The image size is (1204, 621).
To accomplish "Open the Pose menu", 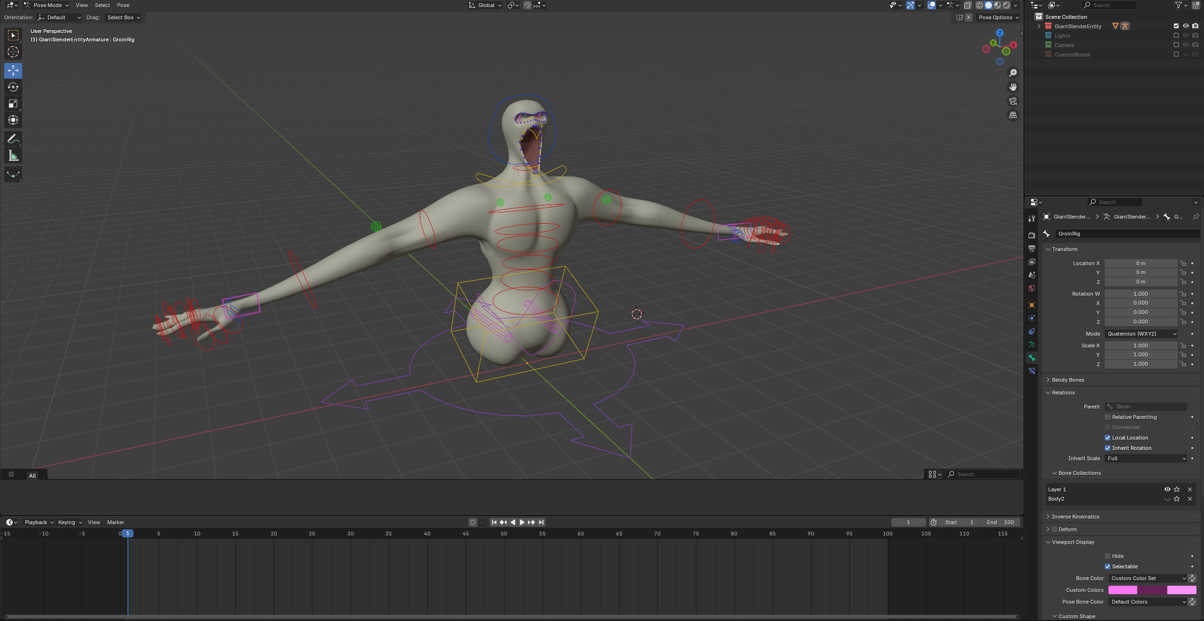I will pos(123,5).
